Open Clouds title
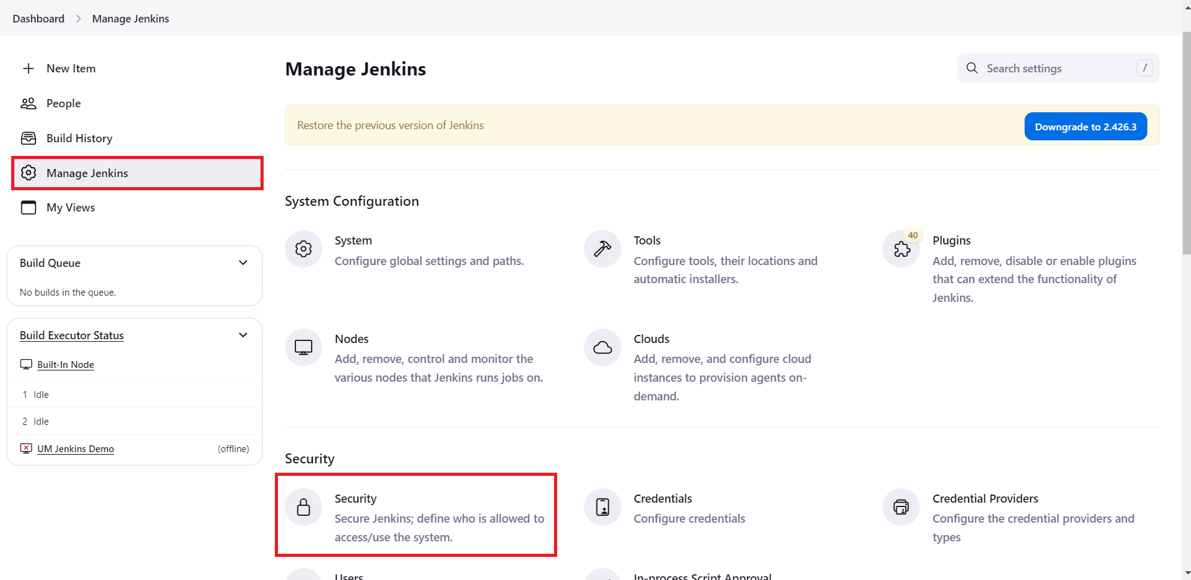 point(651,339)
